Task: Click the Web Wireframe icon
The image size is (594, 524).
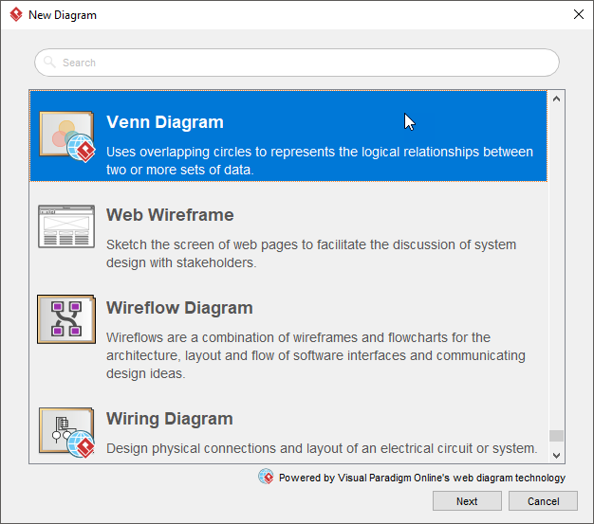Action: click(x=65, y=226)
